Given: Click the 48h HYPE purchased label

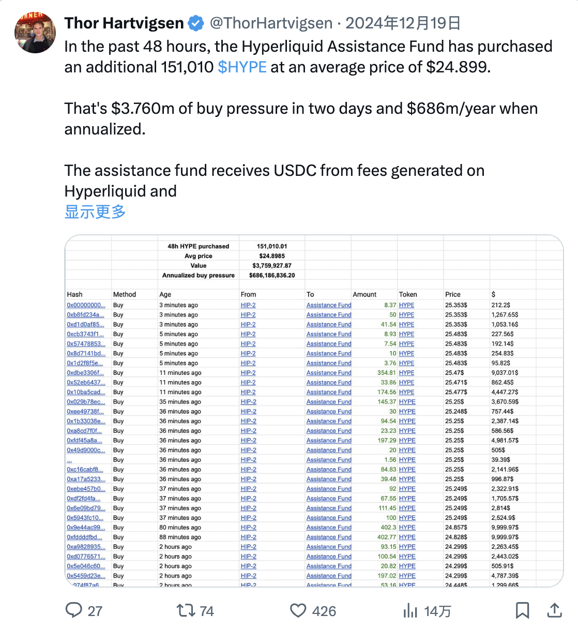Looking at the screenshot, I should click(x=199, y=246).
